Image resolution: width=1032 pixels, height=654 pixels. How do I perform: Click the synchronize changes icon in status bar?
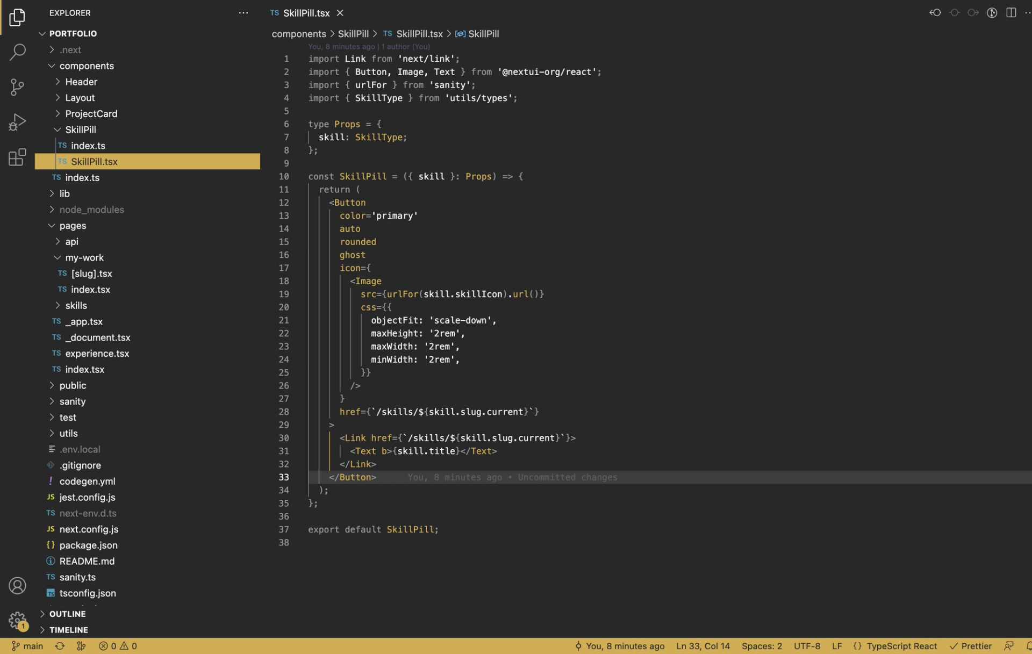click(x=60, y=646)
